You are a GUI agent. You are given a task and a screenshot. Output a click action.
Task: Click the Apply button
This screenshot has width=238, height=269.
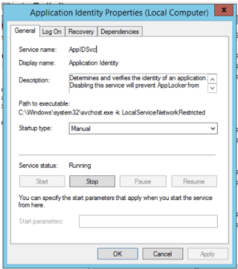click(208, 254)
